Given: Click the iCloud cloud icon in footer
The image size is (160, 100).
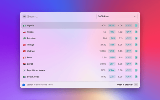Looking at the screenshot, I should click(x=23, y=85).
